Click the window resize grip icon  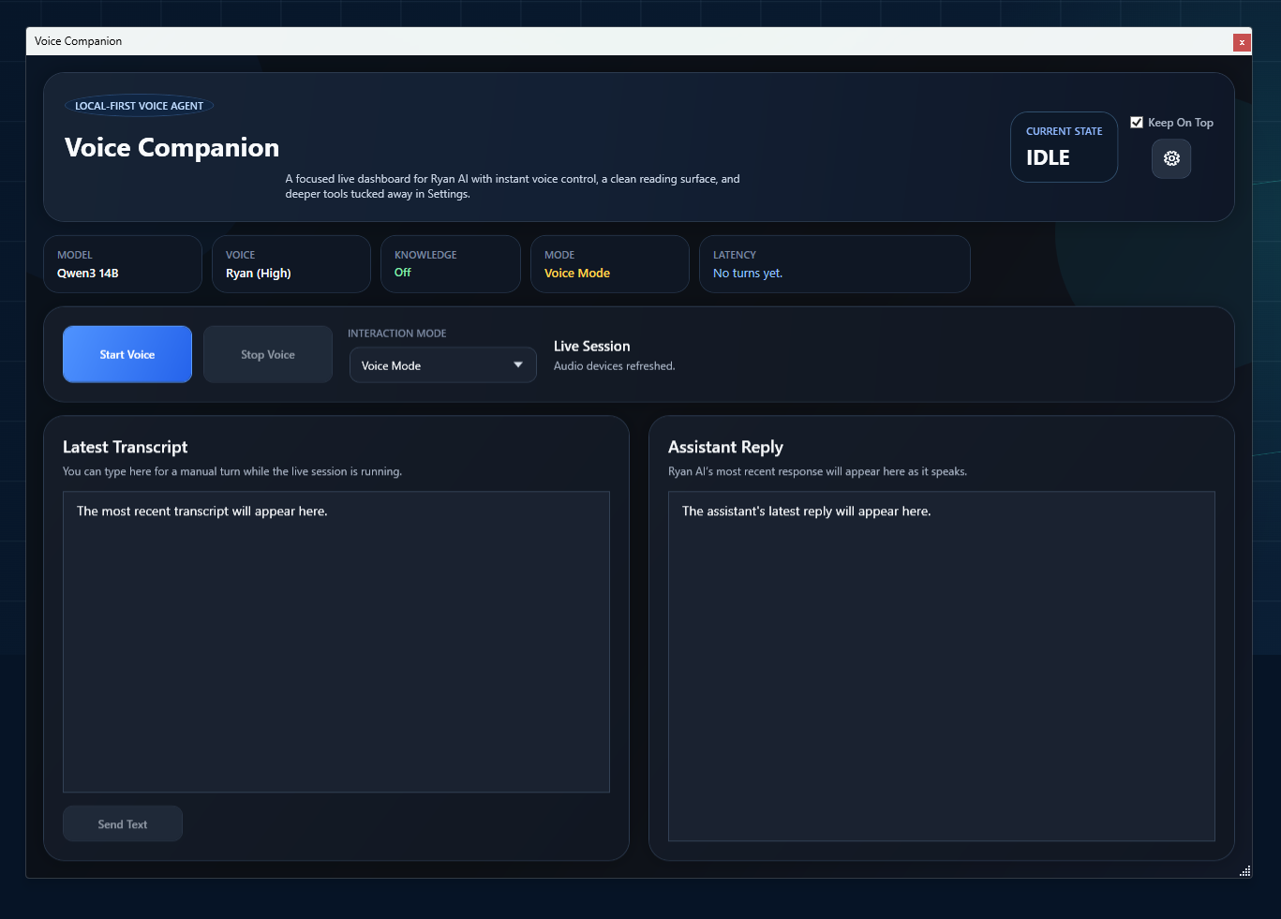(1245, 871)
